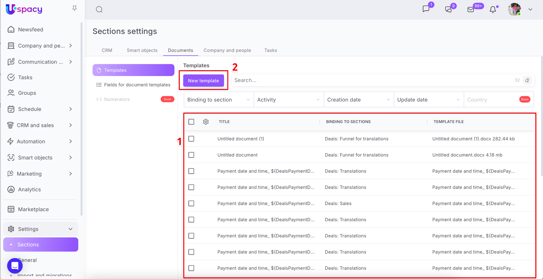
Task: Click the New template button
Action: point(203,81)
